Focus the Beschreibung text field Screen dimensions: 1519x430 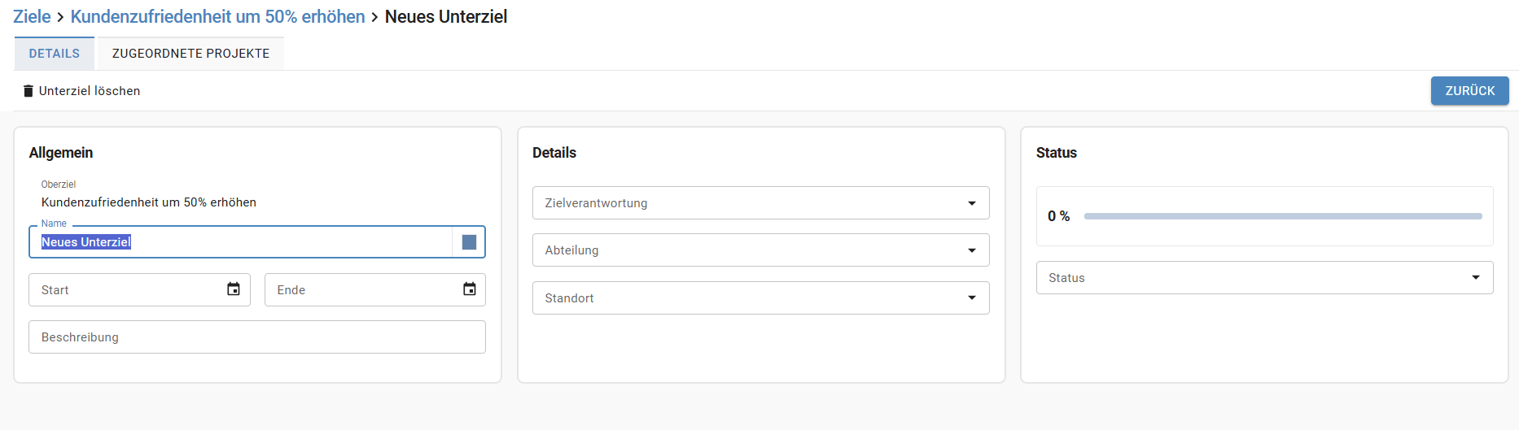click(257, 337)
